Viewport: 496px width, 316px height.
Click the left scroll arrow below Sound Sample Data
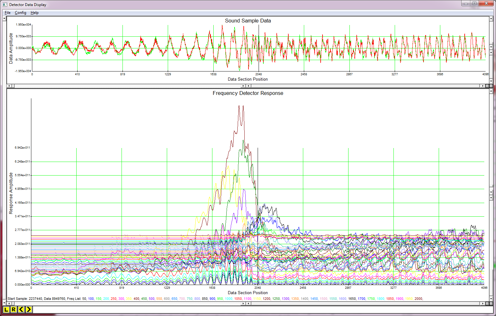[x=10, y=86]
